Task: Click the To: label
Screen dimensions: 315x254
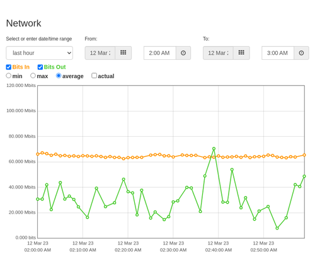Action: (x=206, y=39)
